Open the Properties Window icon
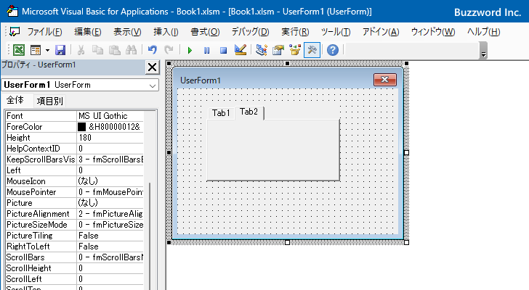Screen dimensions: 529x290 (x=278, y=50)
